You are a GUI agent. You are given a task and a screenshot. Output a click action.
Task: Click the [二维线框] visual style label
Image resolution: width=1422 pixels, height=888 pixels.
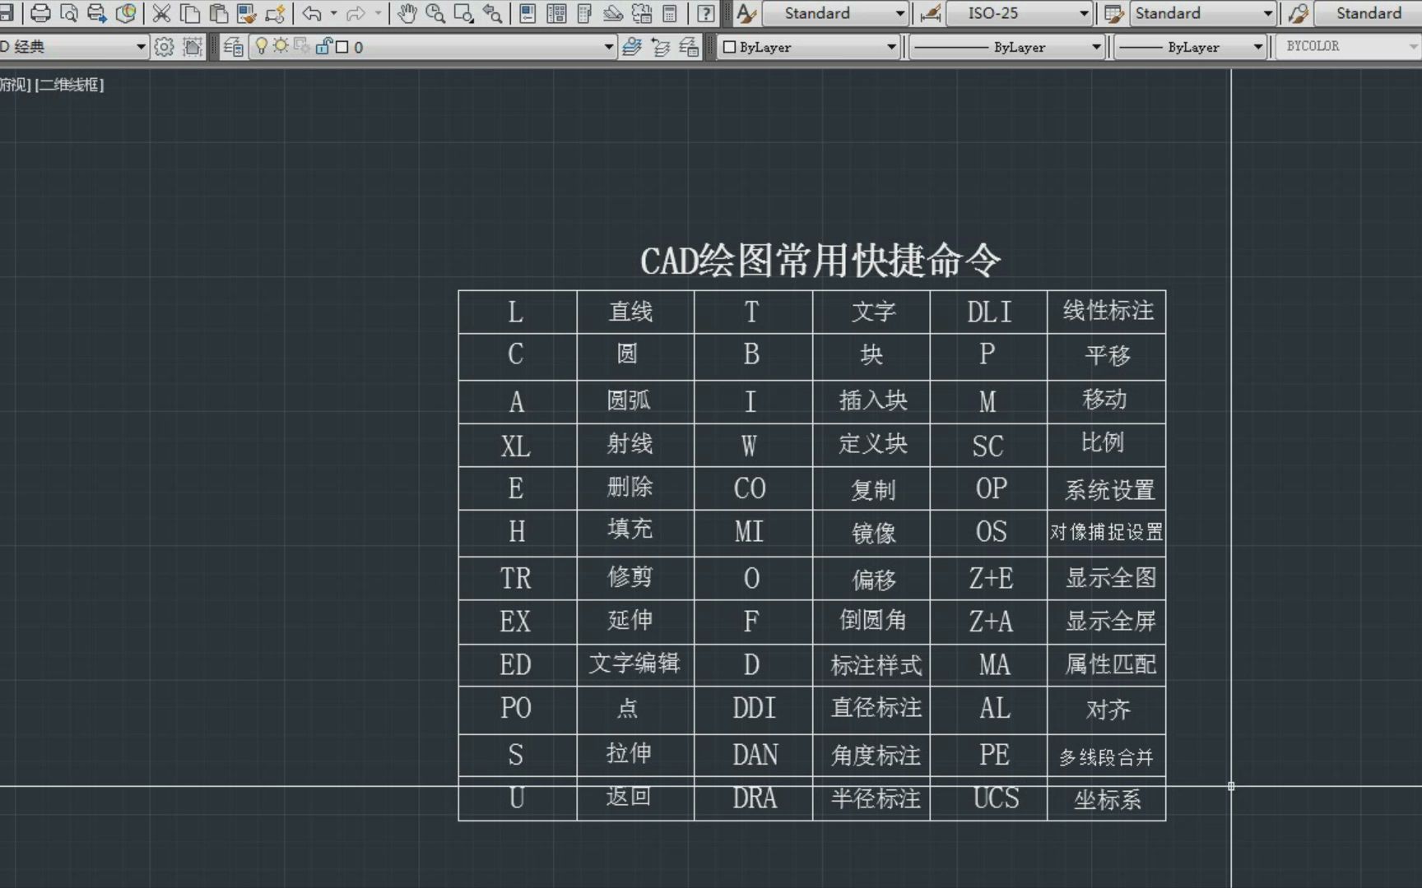(x=70, y=84)
